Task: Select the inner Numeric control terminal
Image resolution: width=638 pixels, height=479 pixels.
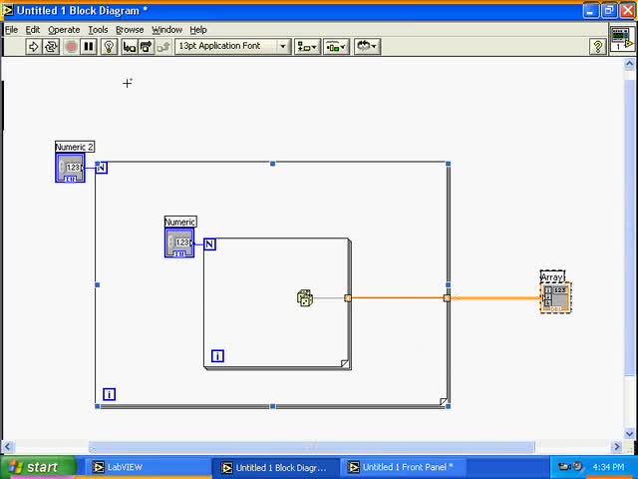Action: click(x=179, y=242)
